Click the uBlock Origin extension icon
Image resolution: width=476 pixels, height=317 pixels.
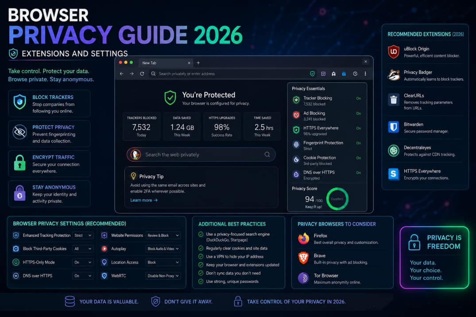click(394, 52)
